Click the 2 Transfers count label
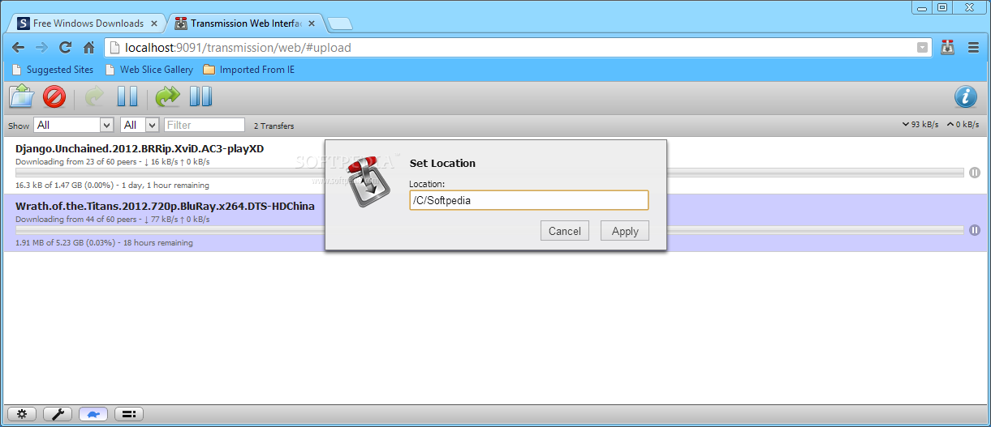Image resolution: width=991 pixels, height=427 pixels. 274,126
